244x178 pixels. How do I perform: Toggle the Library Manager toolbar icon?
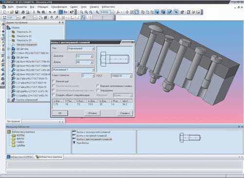[x=61, y=12]
